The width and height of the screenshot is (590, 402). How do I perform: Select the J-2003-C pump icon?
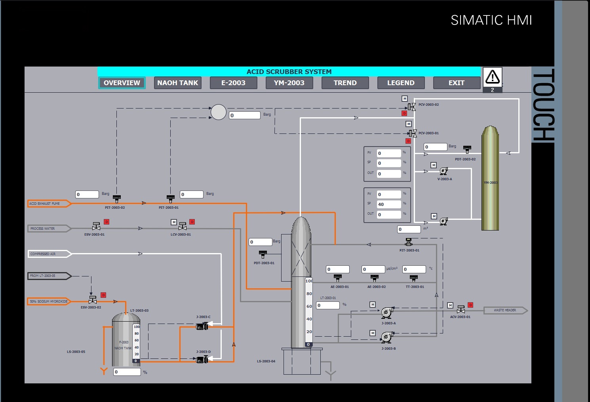(202, 326)
